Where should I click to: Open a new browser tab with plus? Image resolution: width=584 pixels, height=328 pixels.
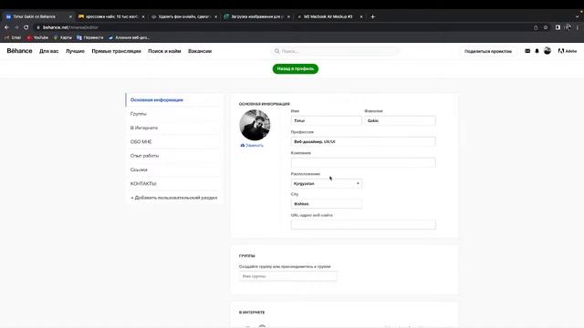372,16
